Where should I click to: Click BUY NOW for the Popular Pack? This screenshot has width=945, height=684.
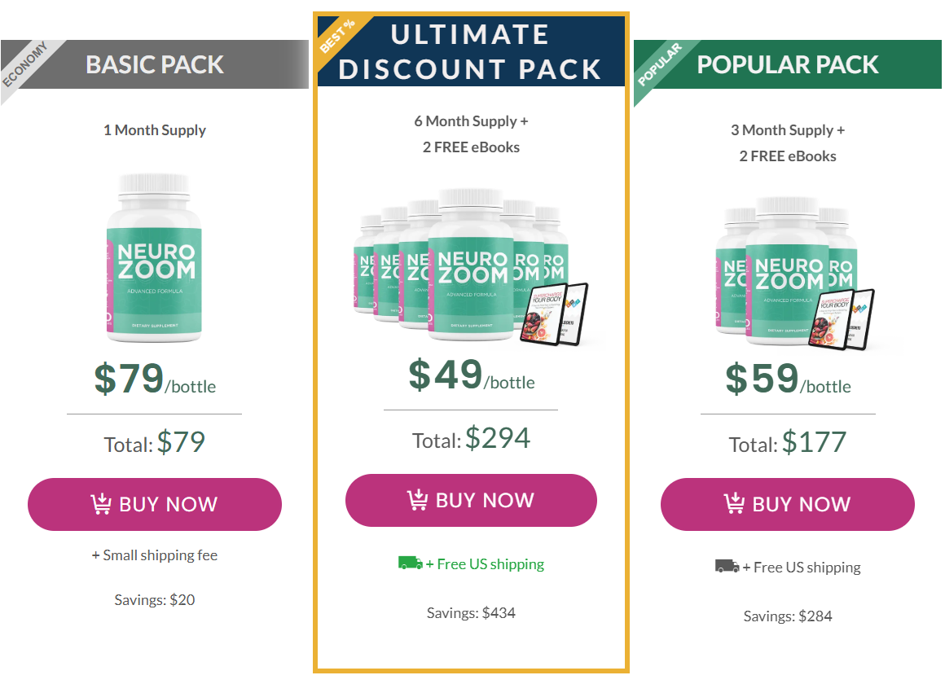pos(787,504)
